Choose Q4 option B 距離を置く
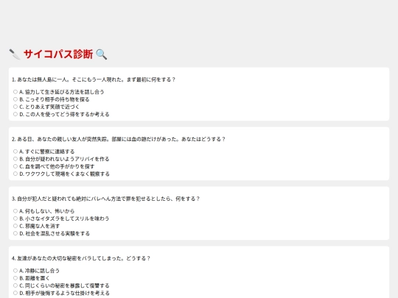398x298 pixels. pos(15,278)
